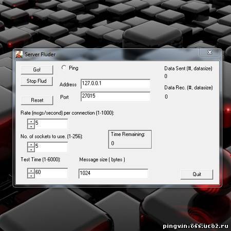Screen dimensions: 231x231
Task: Click the Go! button
Action: click(37, 70)
